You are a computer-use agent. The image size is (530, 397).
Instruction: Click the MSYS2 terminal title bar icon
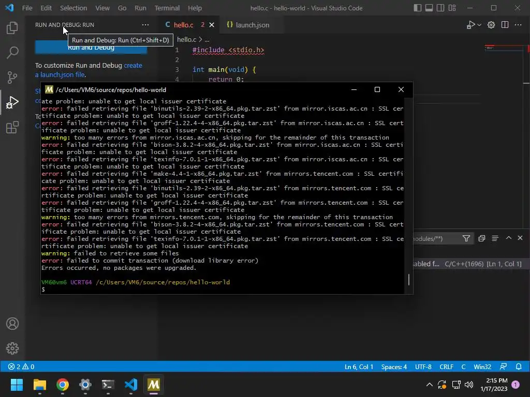(49, 89)
